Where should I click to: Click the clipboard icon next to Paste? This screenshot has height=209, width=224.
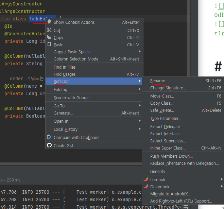point(49,45)
